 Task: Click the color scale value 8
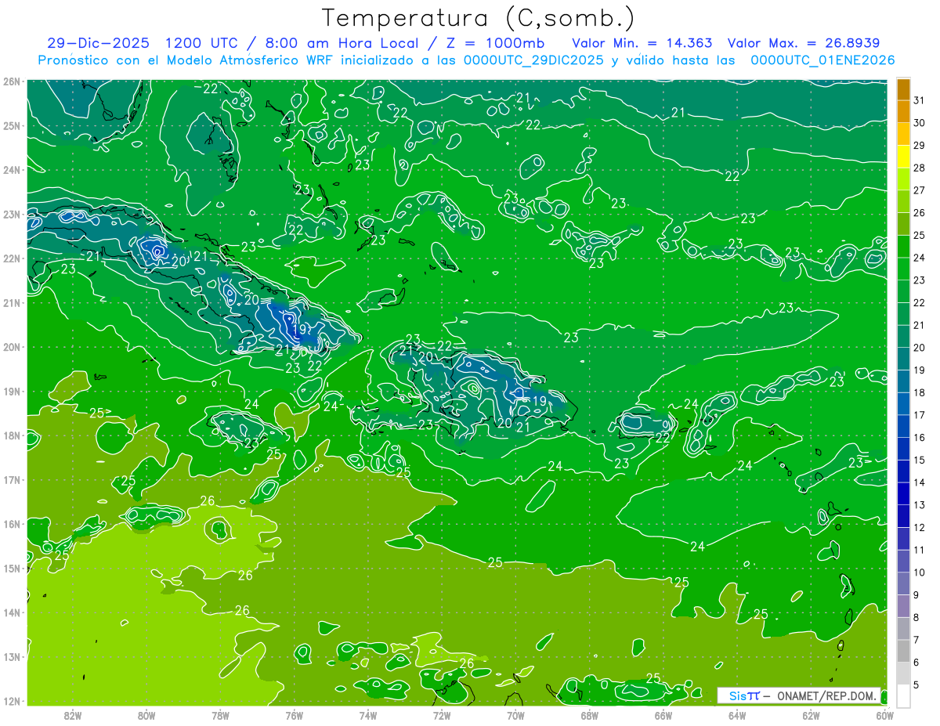pos(917,618)
